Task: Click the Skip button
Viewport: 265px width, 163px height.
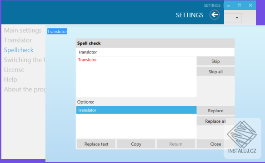Action: (215, 61)
